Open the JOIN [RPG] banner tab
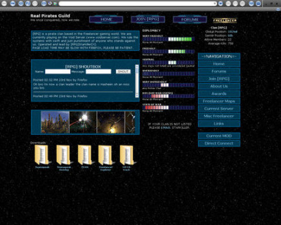 tap(148, 19)
